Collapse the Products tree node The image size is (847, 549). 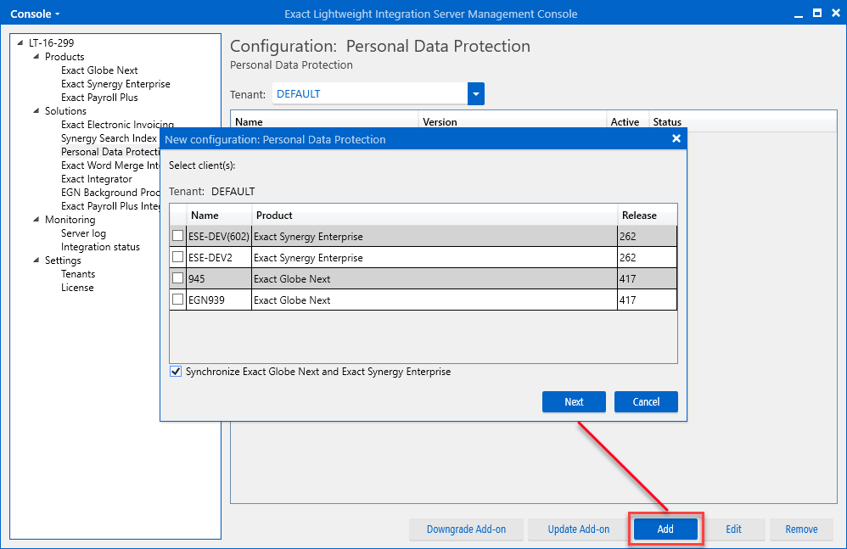tap(36, 57)
